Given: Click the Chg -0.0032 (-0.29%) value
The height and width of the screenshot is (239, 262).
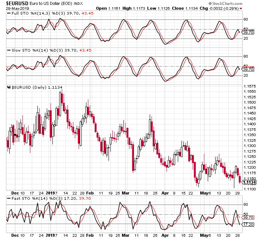Looking at the screenshot, I should [219, 8].
